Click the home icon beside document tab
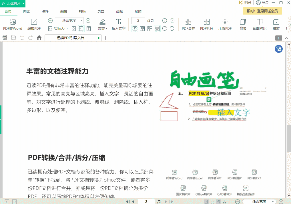 (39, 38)
